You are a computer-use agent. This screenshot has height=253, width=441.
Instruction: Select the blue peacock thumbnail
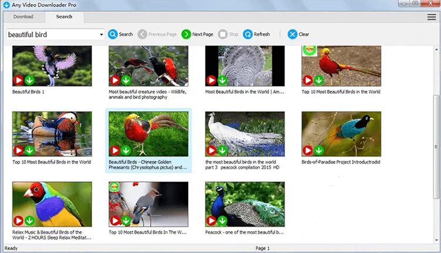tap(245, 204)
